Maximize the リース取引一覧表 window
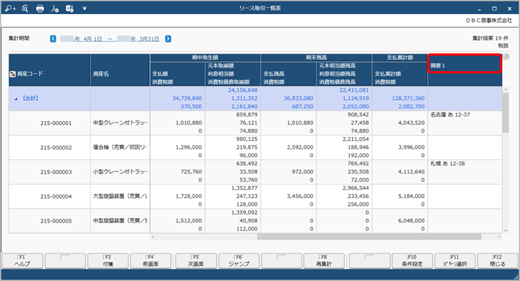The image size is (520, 281). [495, 9]
